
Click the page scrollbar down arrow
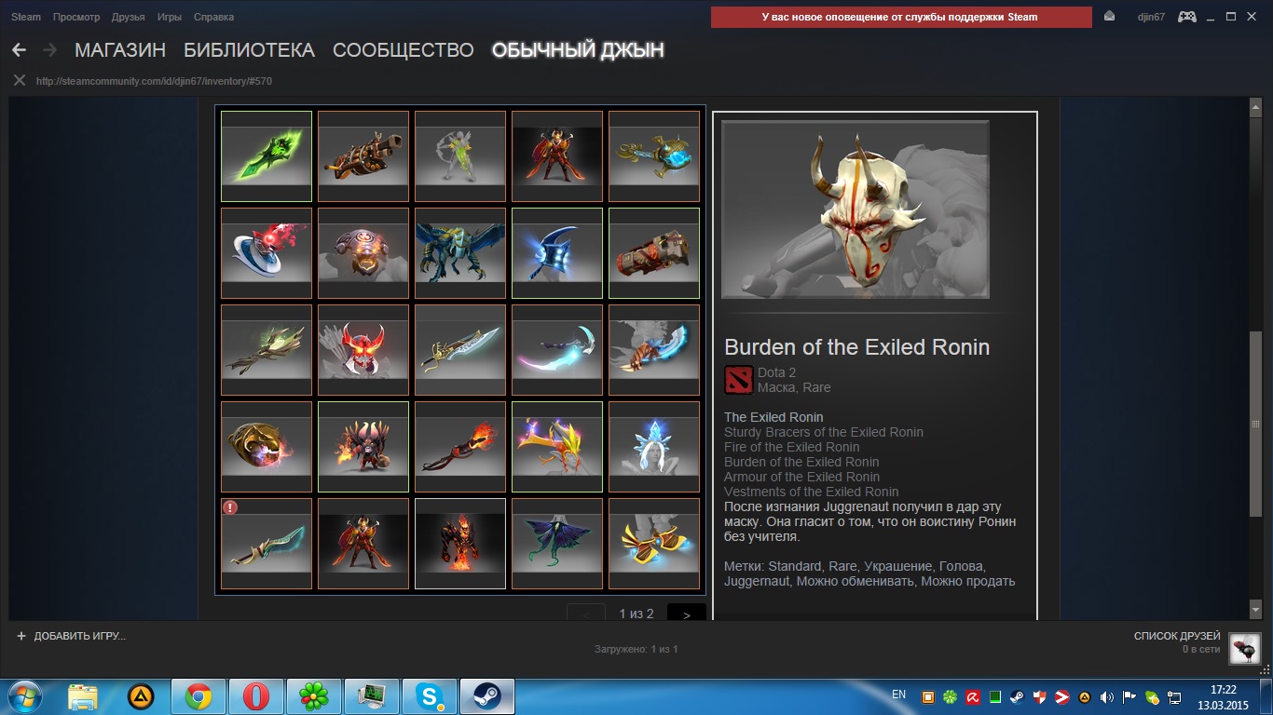coord(1254,609)
